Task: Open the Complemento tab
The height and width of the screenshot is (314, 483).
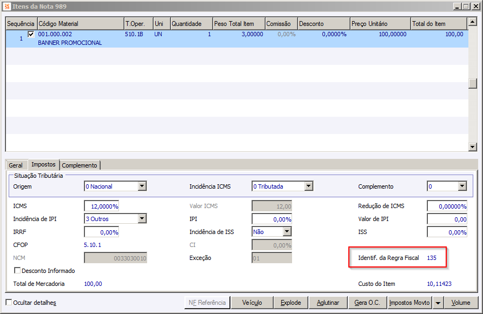Action: tap(80, 165)
